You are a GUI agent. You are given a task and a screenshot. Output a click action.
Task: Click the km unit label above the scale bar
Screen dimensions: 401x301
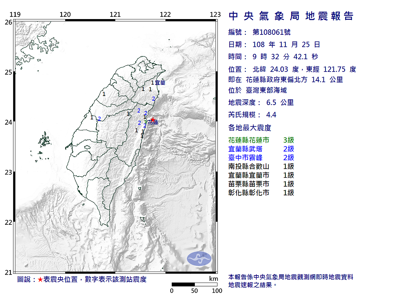[214, 279]
